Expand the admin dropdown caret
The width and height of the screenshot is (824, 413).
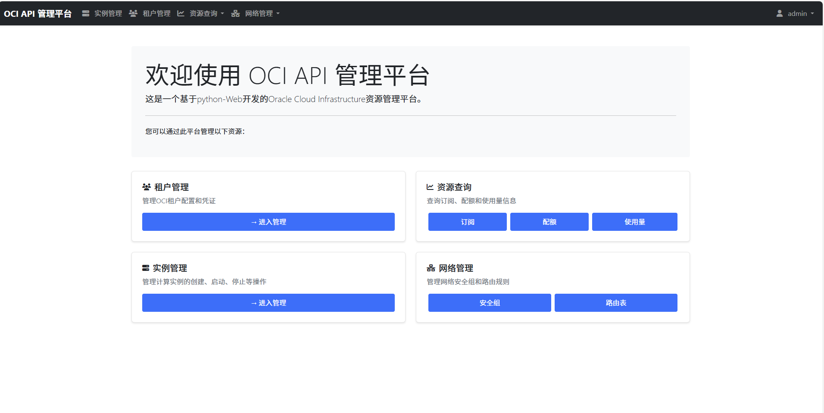click(x=812, y=14)
